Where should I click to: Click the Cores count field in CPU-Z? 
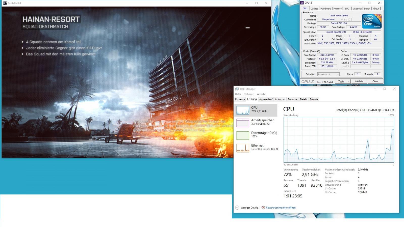point(358,74)
